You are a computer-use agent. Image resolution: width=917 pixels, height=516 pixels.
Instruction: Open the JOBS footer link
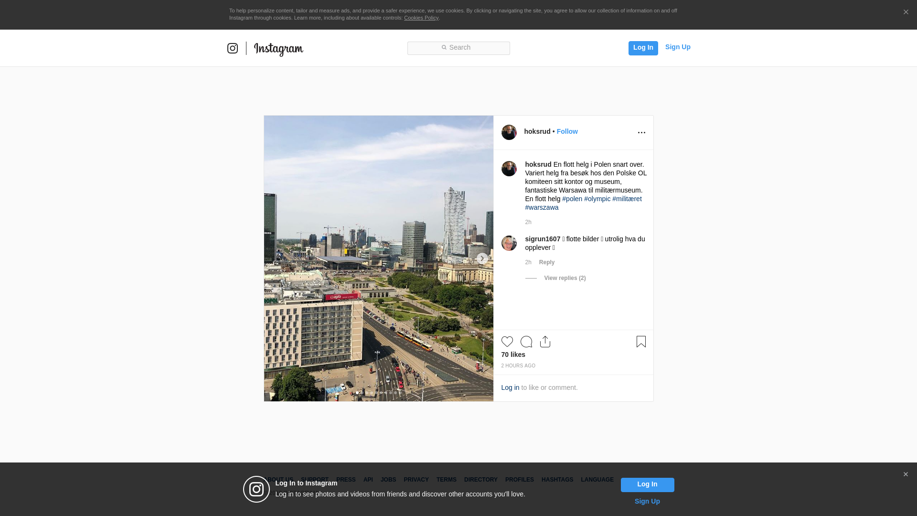(x=388, y=480)
